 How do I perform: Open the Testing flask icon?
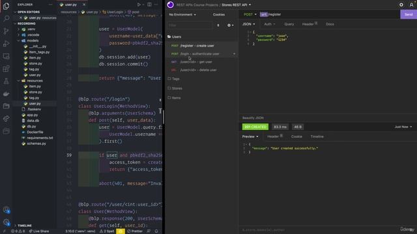point(6,81)
